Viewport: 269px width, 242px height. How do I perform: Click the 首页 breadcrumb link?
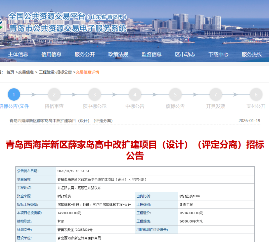11,72
